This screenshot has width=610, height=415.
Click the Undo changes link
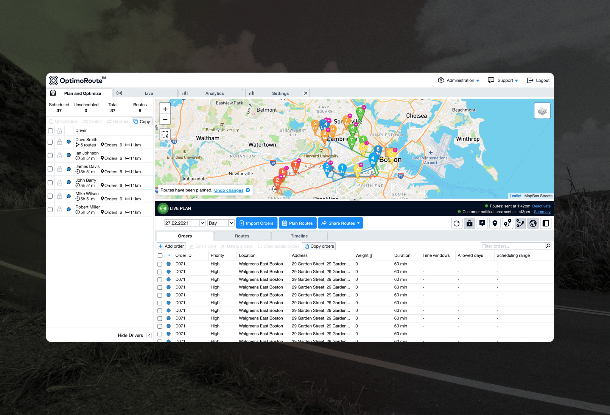[x=228, y=190]
